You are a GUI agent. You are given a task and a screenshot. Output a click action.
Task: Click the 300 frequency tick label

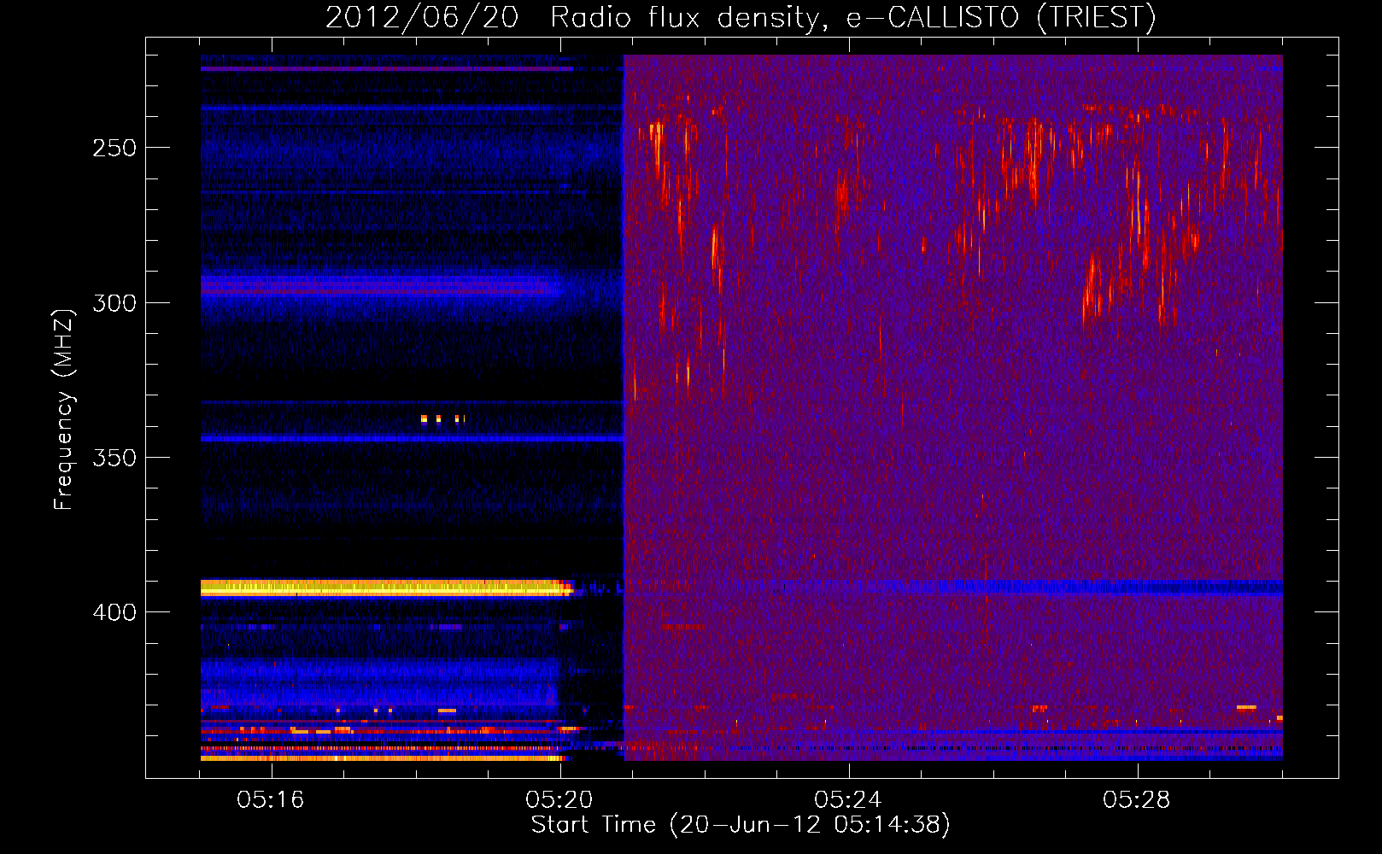pyautogui.click(x=114, y=303)
